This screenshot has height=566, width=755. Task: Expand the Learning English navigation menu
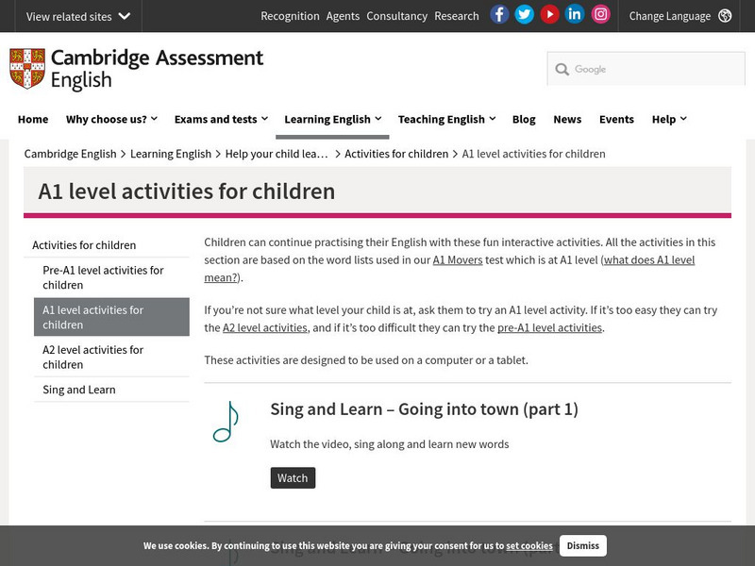click(x=331, y=119)
